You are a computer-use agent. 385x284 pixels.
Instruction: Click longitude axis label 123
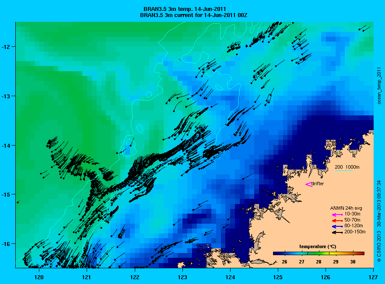click(182, 277)
